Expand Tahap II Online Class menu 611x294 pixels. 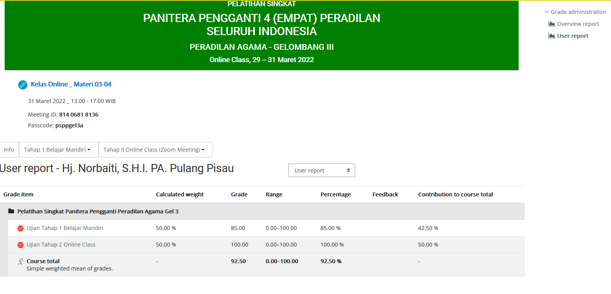tap(155, 150)
